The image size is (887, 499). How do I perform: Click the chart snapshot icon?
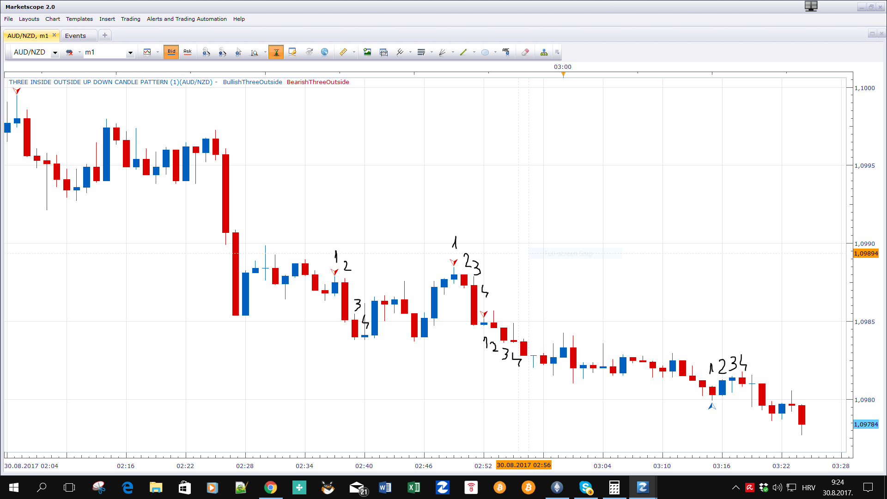pyautogui.click(x=383, y=52)
